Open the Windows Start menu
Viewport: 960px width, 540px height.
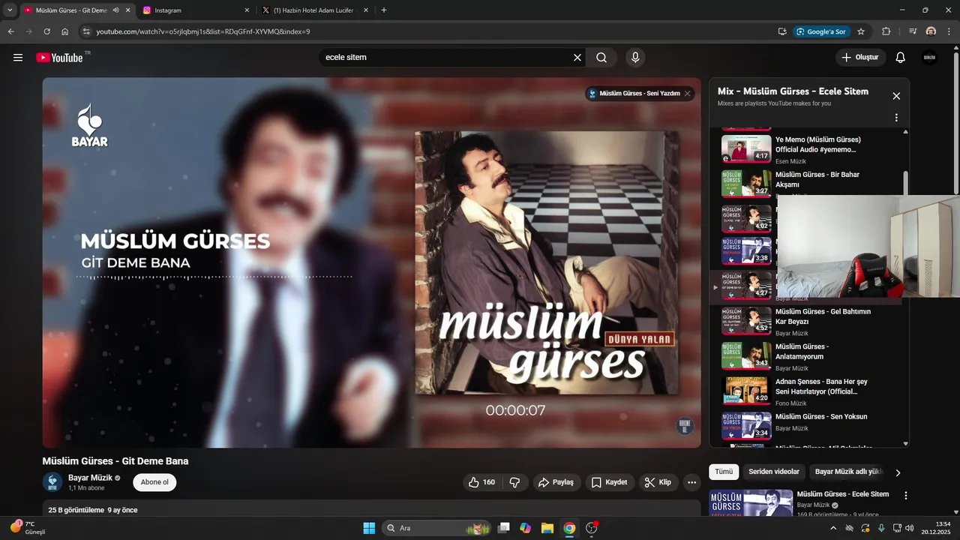[x=369, y=528]
